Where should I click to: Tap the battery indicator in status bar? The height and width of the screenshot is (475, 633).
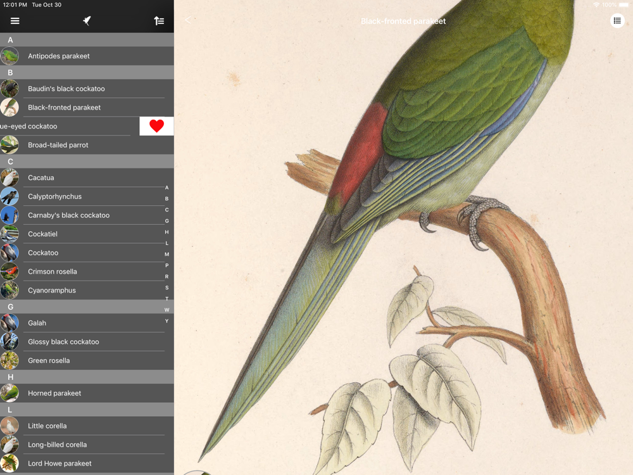pyautogui.click(x=624, y=5)
